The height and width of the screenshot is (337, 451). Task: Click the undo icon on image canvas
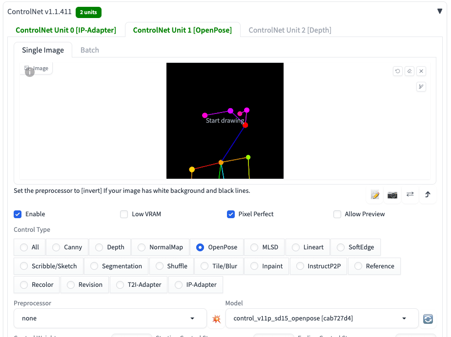coord(397,71)
